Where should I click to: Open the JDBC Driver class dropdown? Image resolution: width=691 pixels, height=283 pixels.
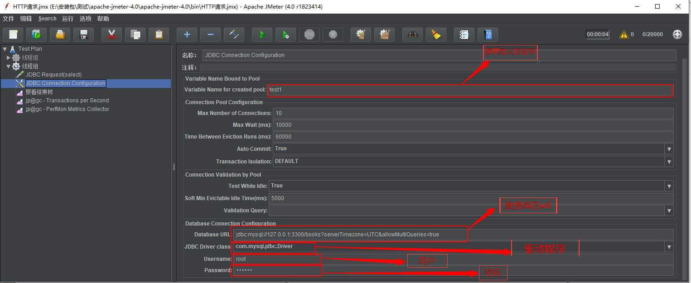(x=669, y=247)
